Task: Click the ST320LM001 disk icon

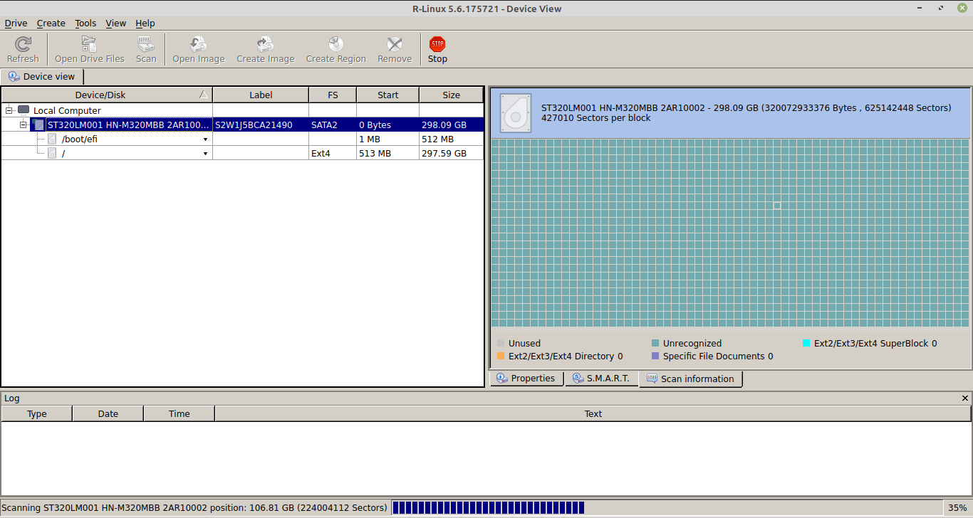Action: pyautogui.click(x=38, y=125)
